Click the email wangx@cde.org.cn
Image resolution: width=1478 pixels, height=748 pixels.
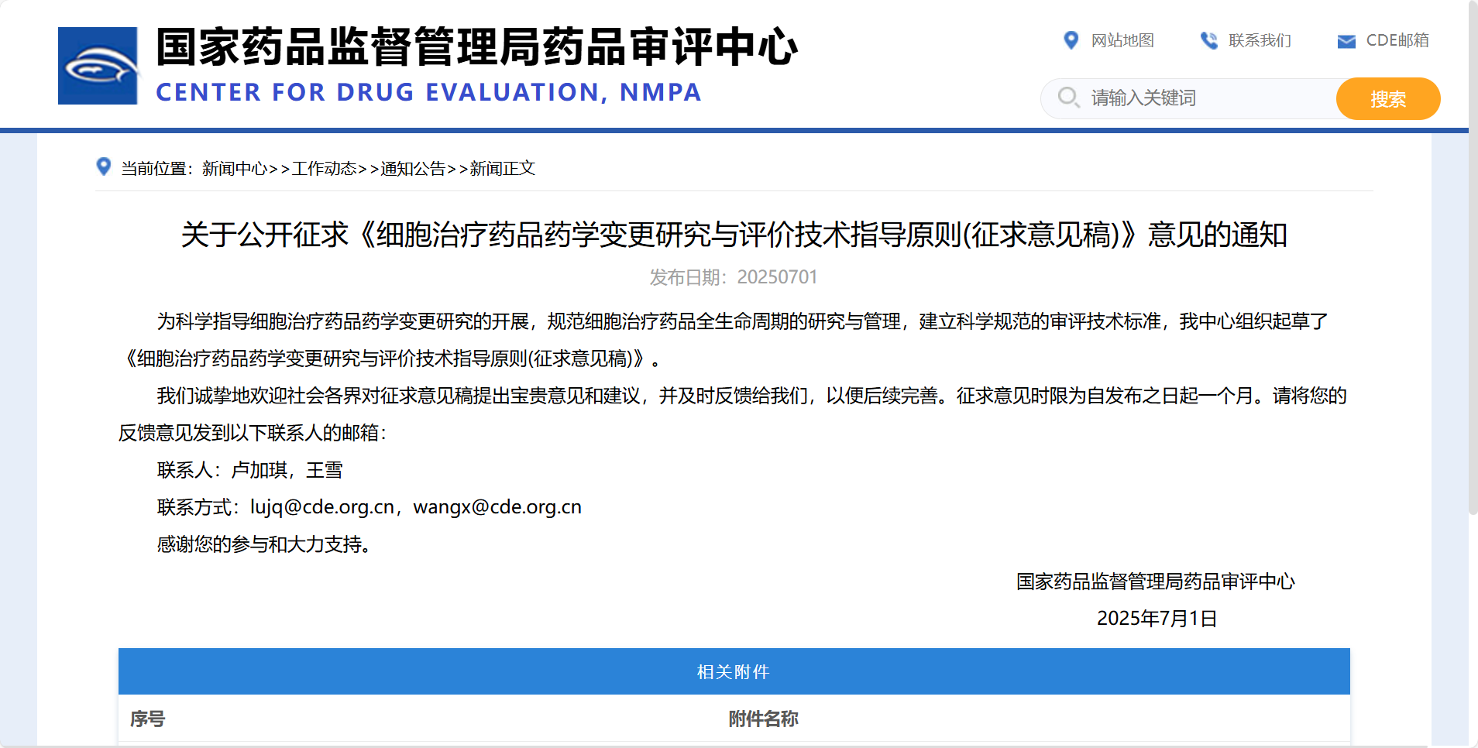(497, 507)
